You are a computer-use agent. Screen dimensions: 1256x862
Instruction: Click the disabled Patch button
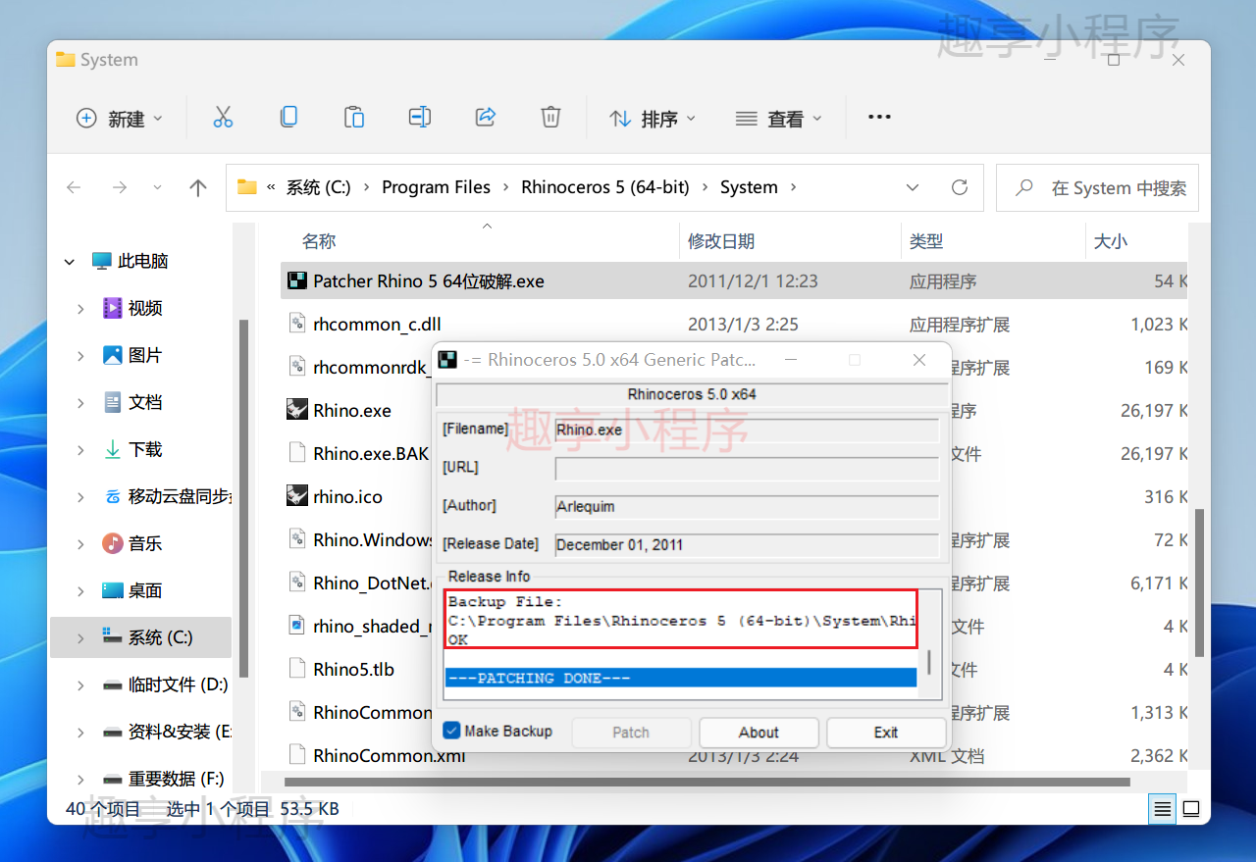coord(631,733)
